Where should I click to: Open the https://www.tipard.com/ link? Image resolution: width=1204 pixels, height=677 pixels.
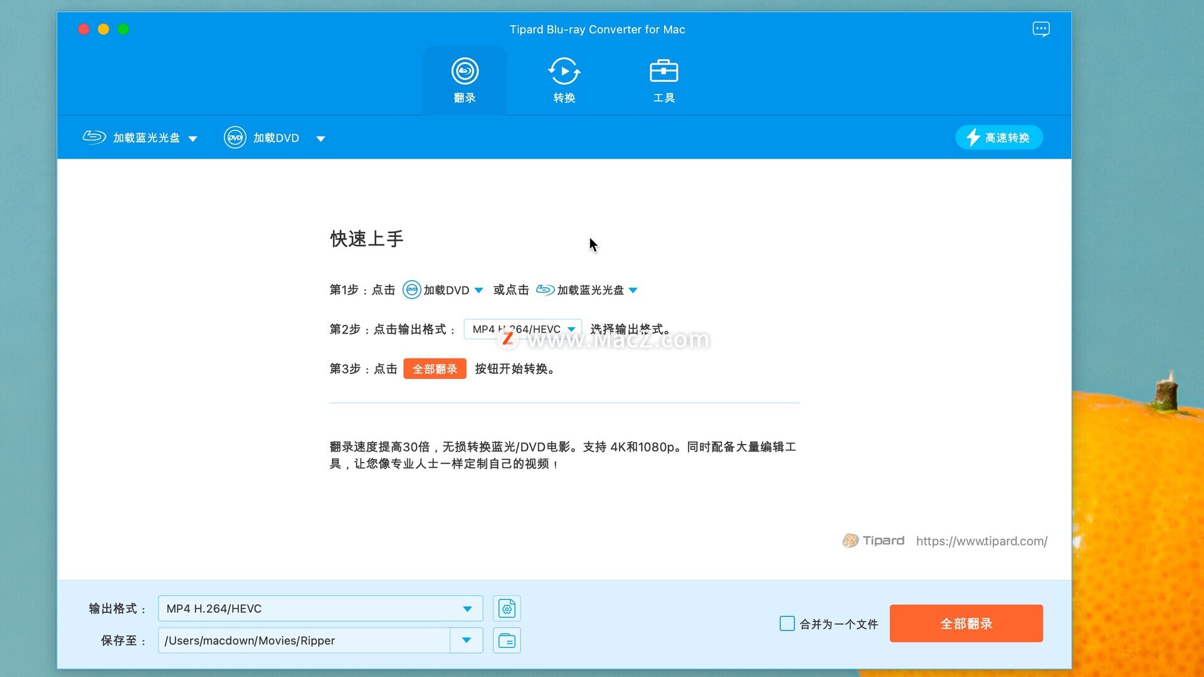981,541
